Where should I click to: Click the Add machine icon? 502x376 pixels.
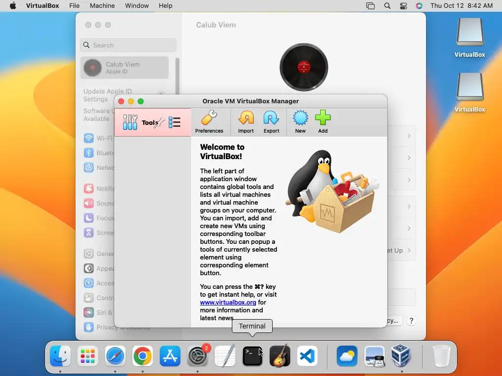coord(323,122)
